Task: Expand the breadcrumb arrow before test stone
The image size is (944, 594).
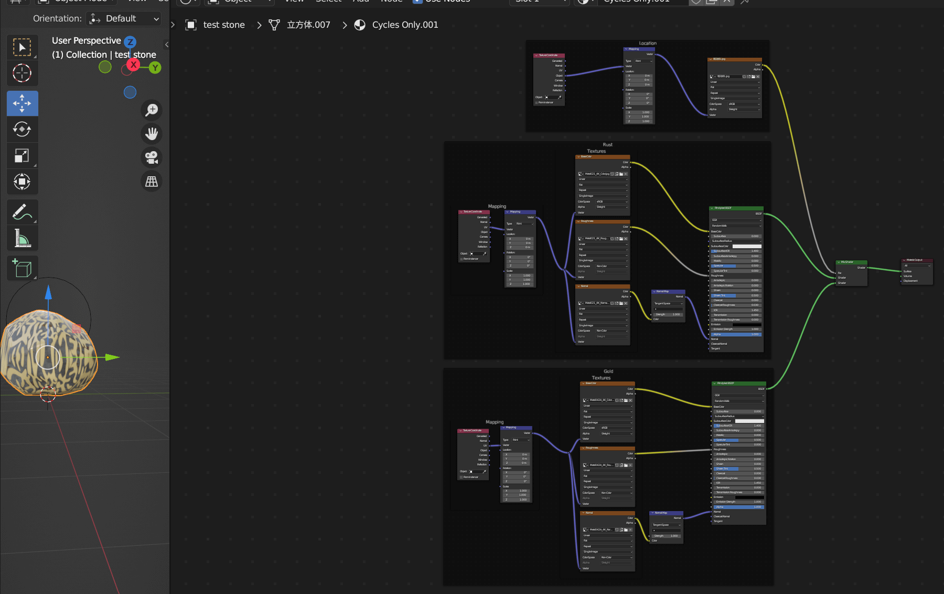Action: pyautogui.click(x=173, y=25)
